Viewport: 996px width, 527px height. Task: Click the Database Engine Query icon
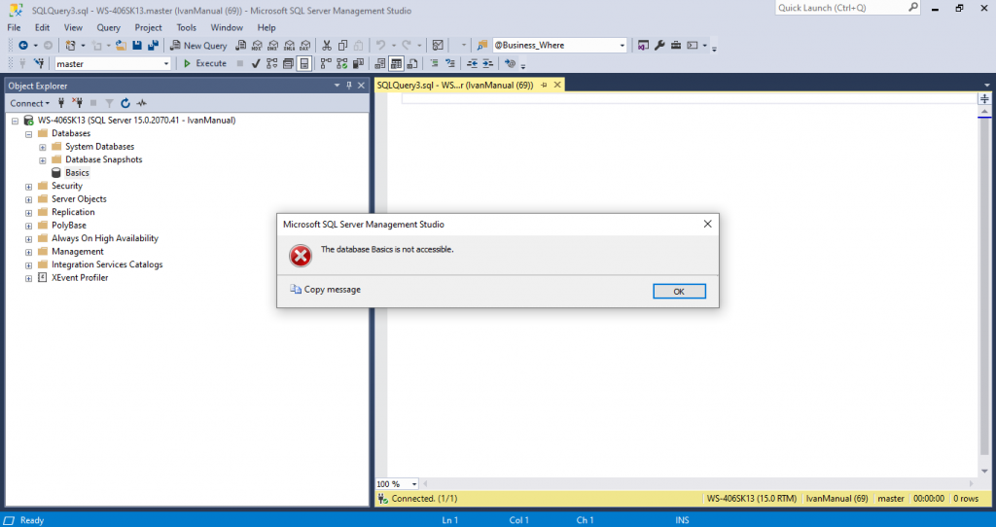pos(241,45)
